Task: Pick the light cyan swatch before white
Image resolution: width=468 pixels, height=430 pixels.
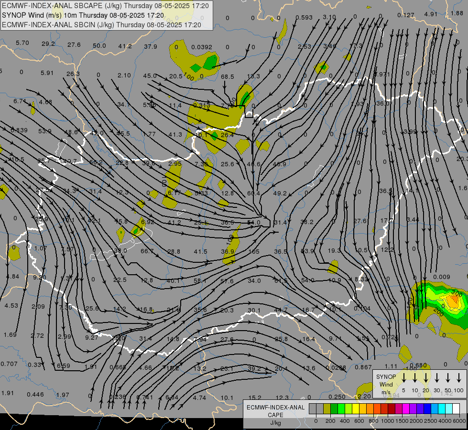Action: pos(448,409)
